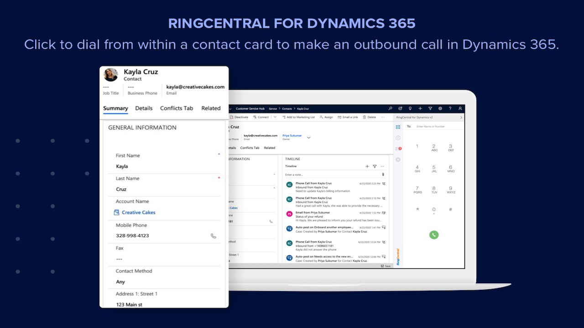Click Assign in the command bar
Image resolution: width=584 pixels, height=328 pixels.
326,117
